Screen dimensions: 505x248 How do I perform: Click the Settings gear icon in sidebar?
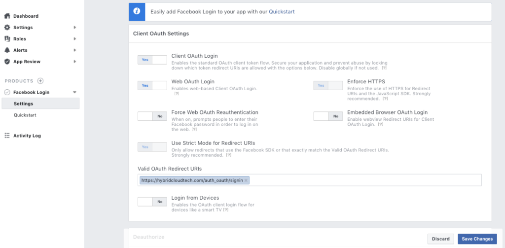pyautogui.click(x=7, y=28)
